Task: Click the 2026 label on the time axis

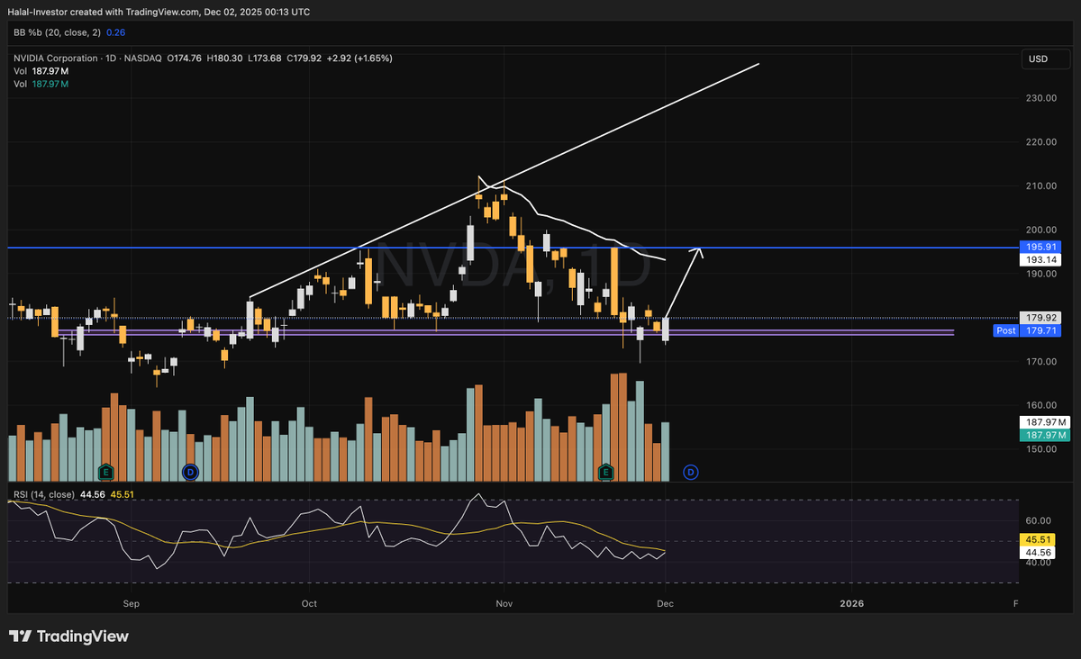Action: pos(851,603)
